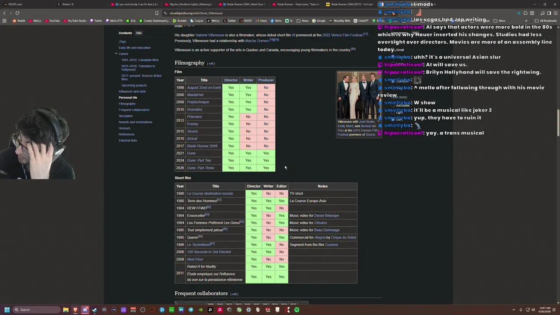Screen dimensions: 560x315
Task: Open the Blade Runner 2049 film link
Action: pos(202,146)
